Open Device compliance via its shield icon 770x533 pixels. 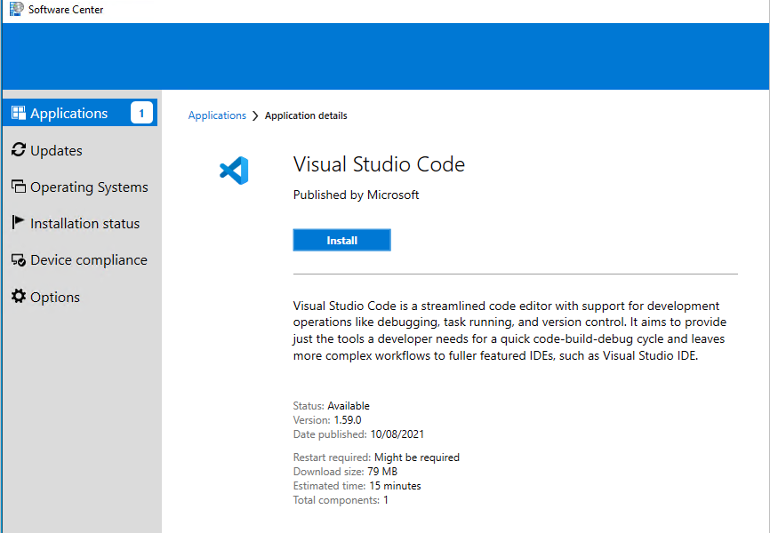(17, 259)
